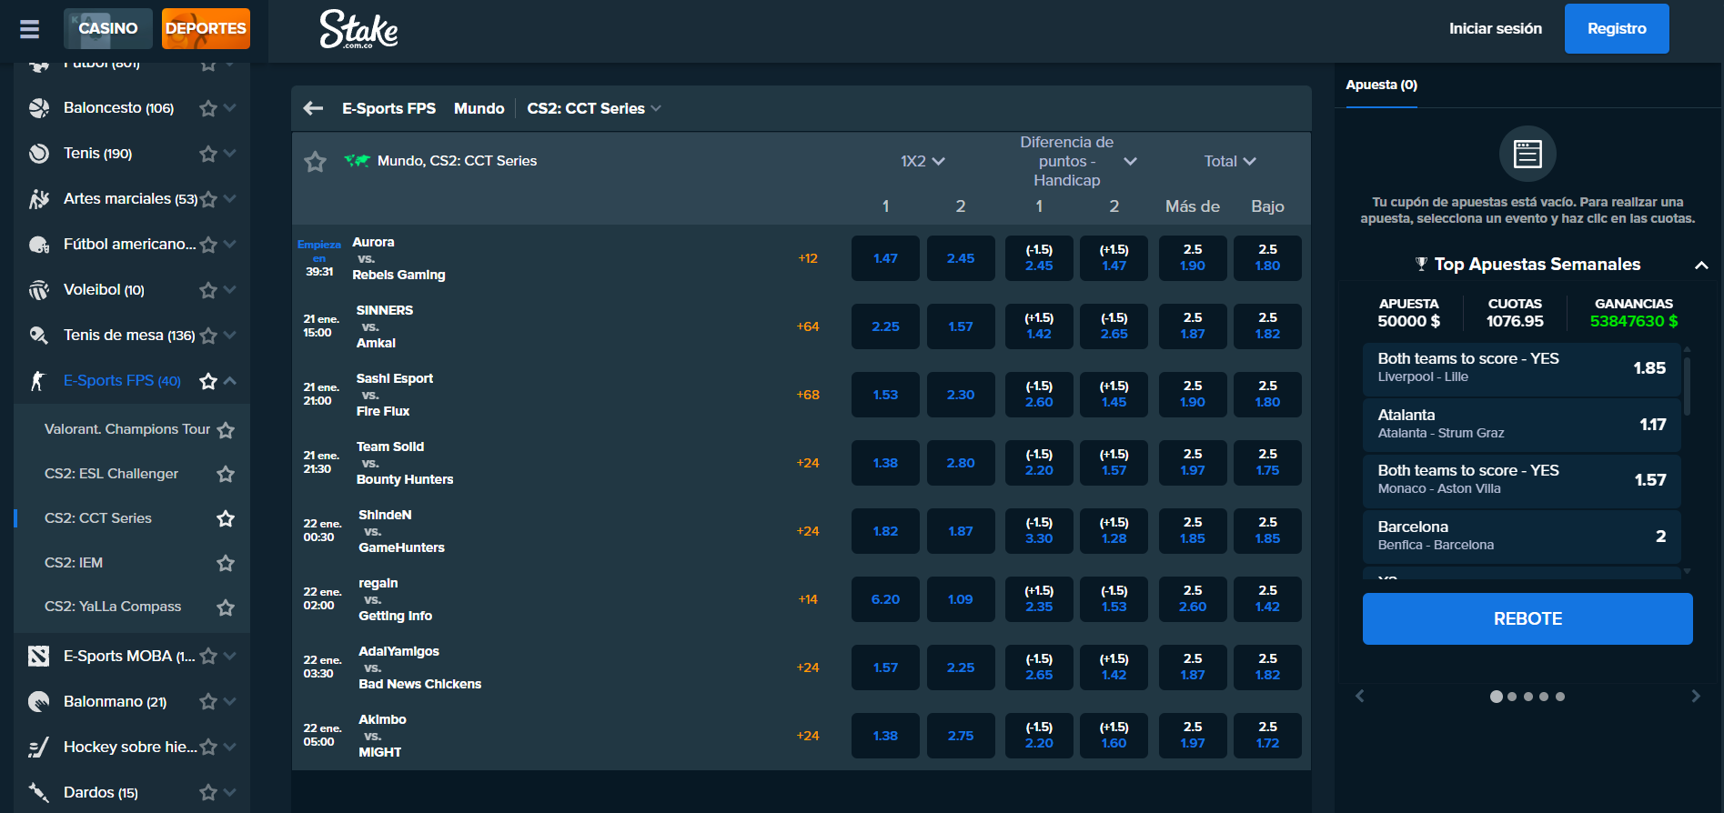
Task: Favorite Voleibol with its star
Action: click(x=208, y=290)
